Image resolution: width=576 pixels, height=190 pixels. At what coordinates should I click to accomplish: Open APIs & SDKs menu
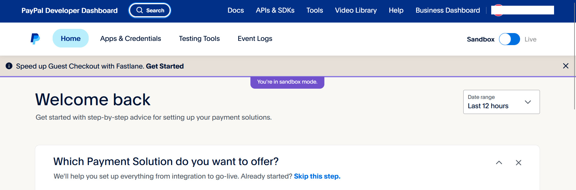click(x=275, y=10)
